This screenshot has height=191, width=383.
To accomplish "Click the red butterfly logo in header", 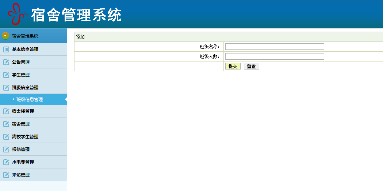I will pyautogui.click(x=18, y=14).
